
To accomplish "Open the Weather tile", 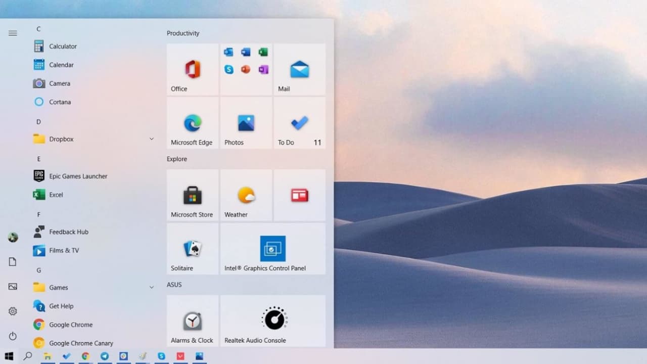I will [246, 195].
